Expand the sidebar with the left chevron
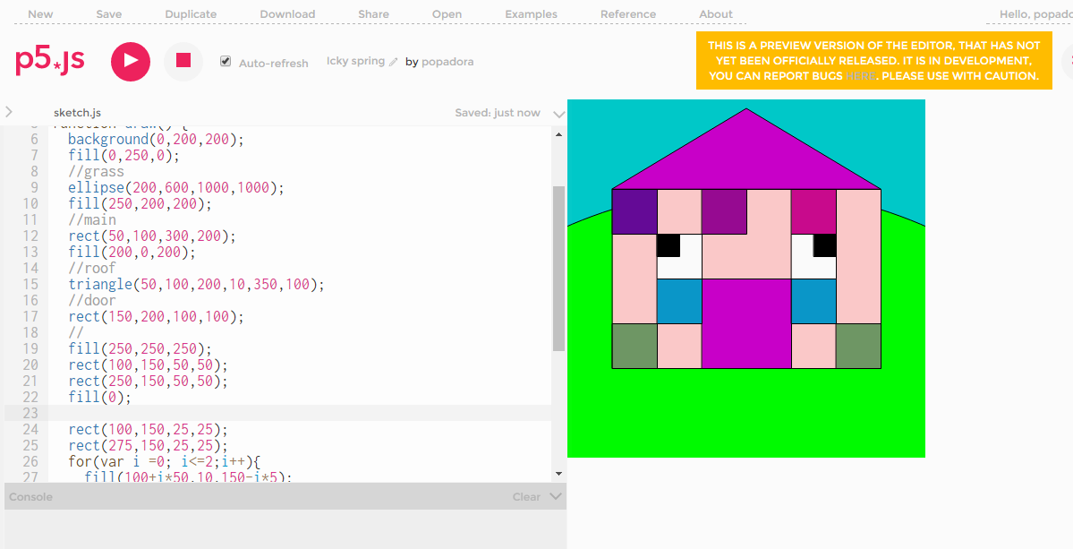The height and width of the screenshot is (549, 1073). [9, 112]
